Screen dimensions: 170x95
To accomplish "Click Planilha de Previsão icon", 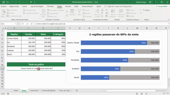I will coord(121,13).
